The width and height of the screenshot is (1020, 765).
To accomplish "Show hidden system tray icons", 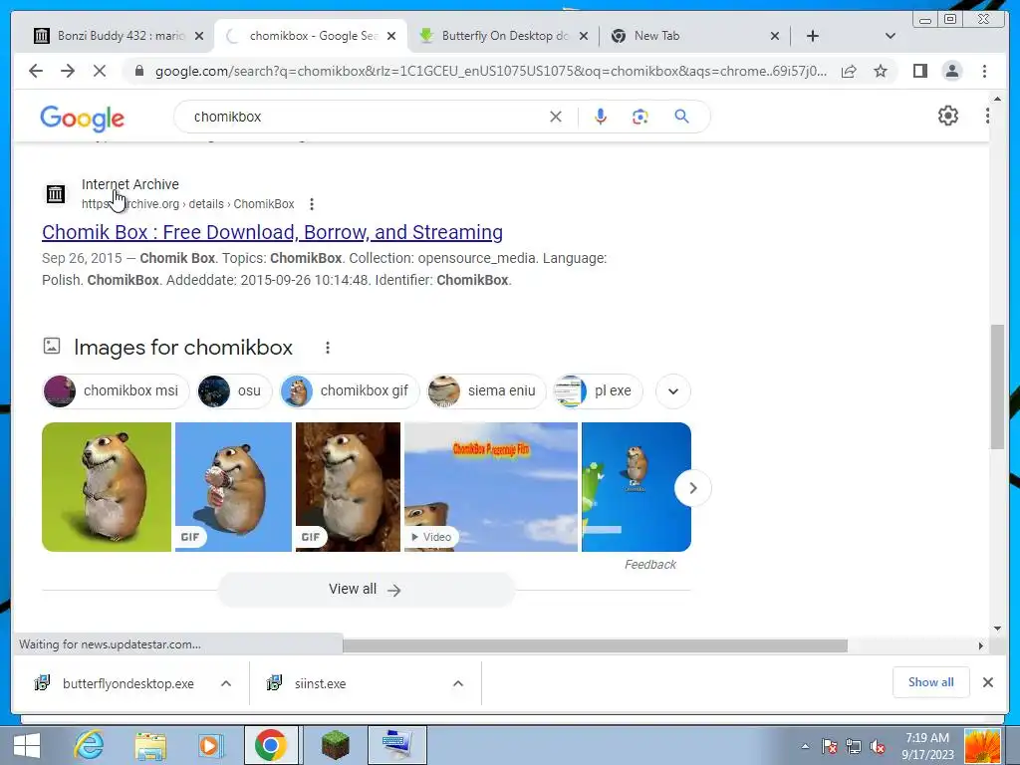I will click(x=805, y=746).
